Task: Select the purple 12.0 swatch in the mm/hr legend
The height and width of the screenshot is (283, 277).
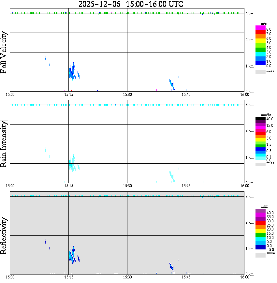Action: 260,125
